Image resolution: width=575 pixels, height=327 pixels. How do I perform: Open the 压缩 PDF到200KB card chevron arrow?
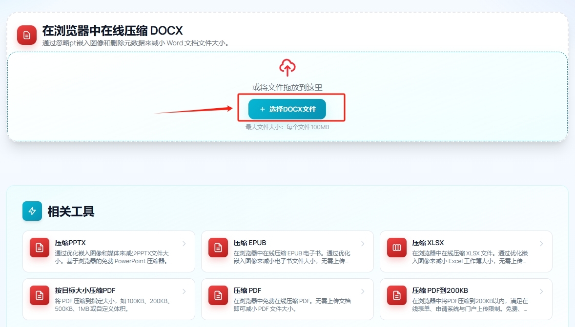[x=541, y=291]
